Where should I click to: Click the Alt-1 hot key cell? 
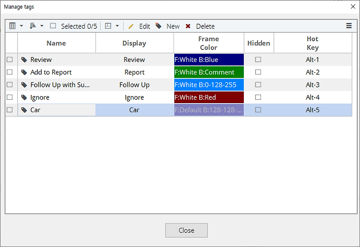pos(312,59)
